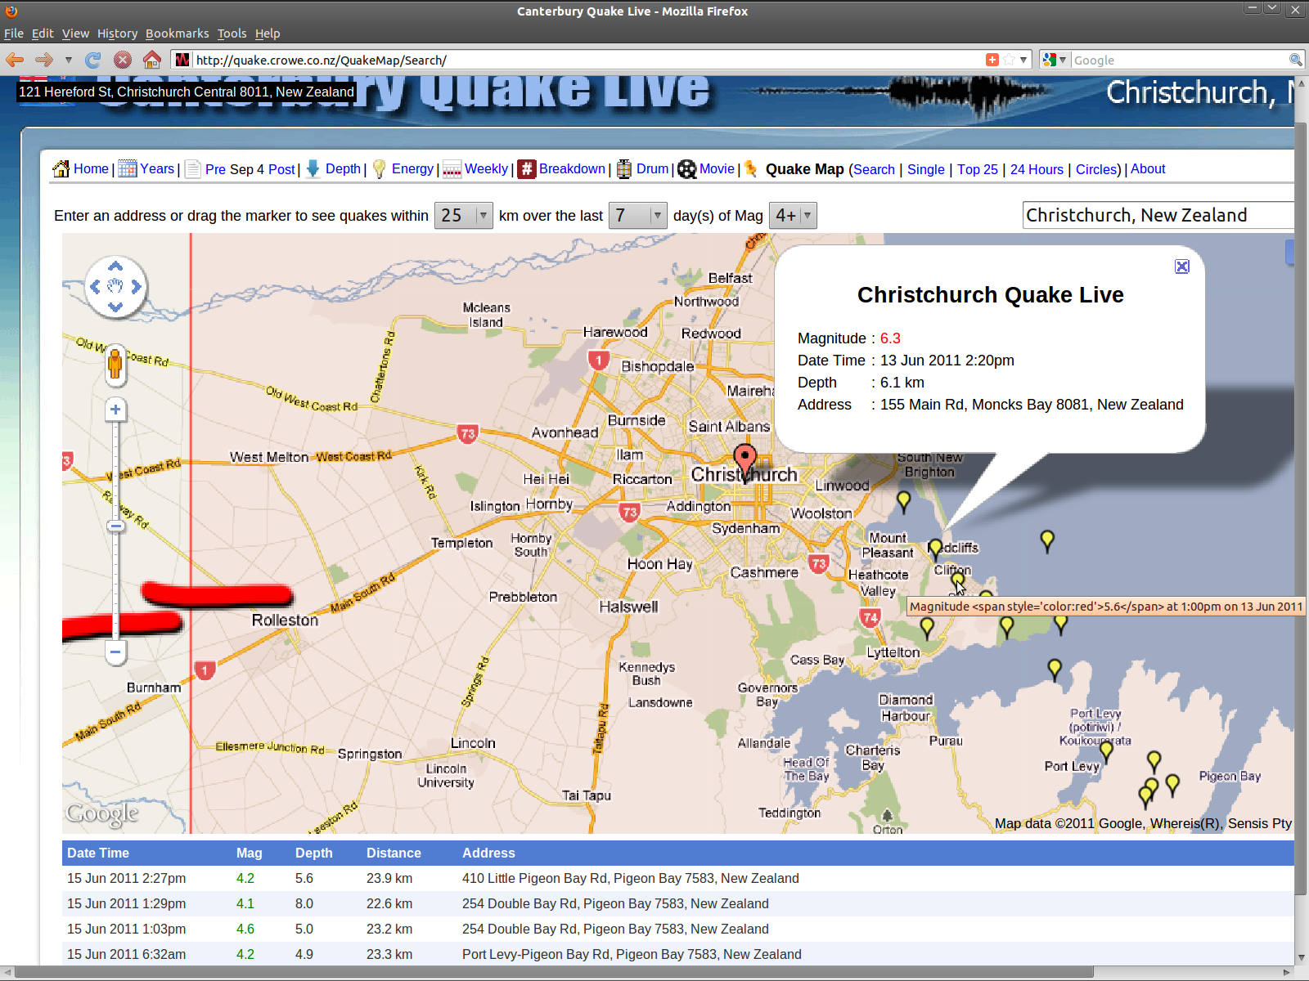
Task: Close the Christchurch Quake Live info bubble
Action: 1181,267
